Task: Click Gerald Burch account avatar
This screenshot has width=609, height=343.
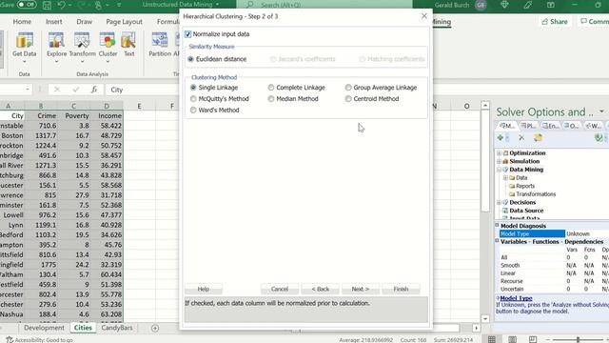Action: click(481, 5)
